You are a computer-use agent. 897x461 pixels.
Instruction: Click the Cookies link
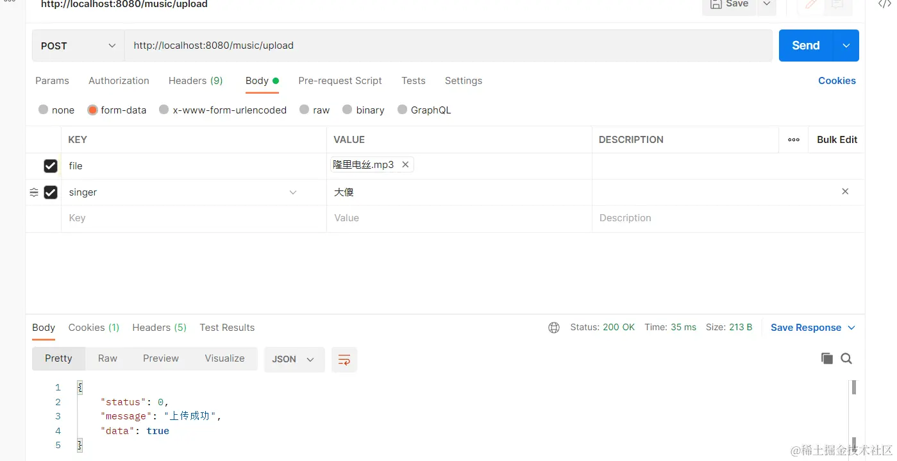click(837, 81)
